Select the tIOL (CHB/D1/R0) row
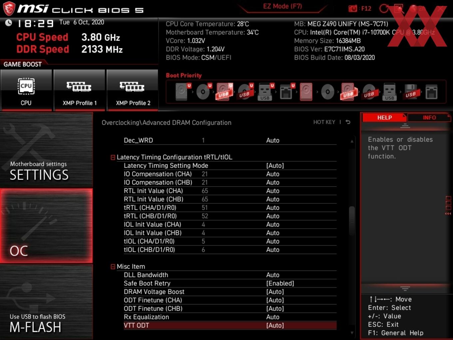This screenshot has height=340, width=453. tap(230, 250)
